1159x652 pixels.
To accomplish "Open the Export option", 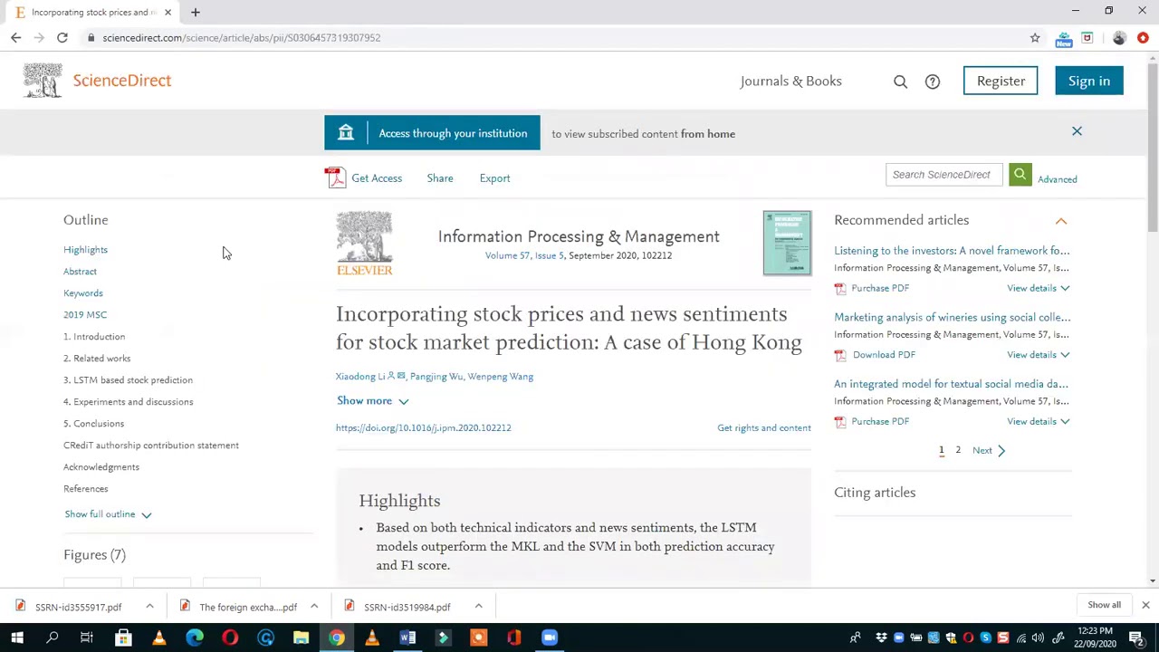I will click(x=494, y=178).
